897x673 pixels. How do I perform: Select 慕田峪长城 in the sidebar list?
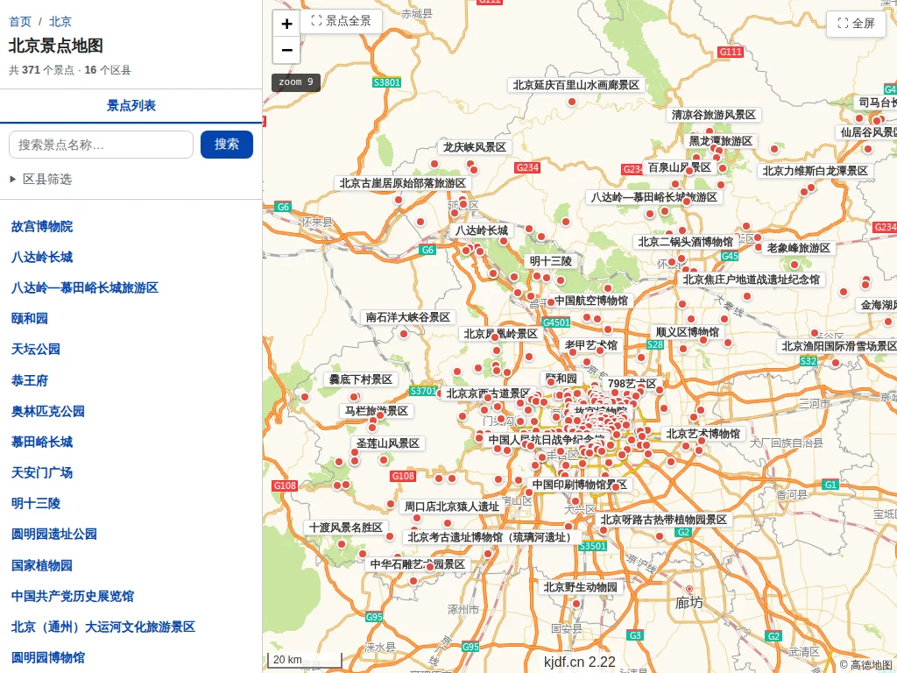tap(42, 442)
